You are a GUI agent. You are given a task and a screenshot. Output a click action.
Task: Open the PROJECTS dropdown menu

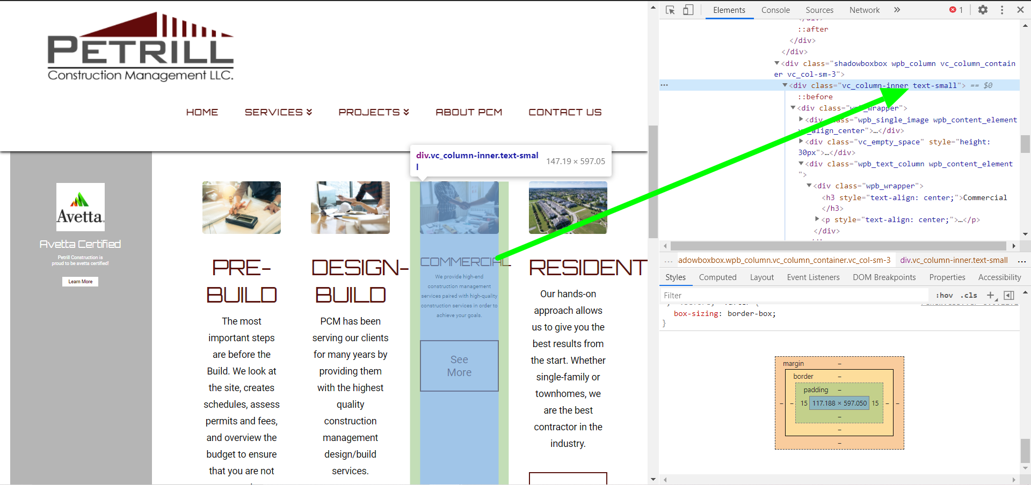click(374, 112)
